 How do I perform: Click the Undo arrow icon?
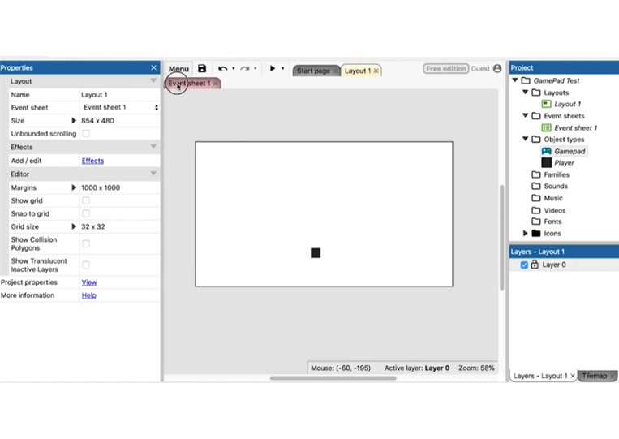click(x=222, y=69)
